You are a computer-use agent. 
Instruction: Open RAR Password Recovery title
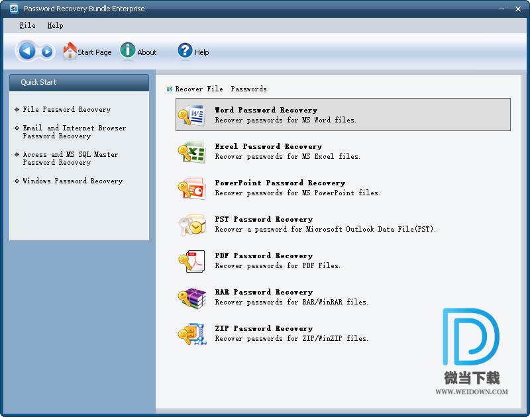click(x=264, y=293)
